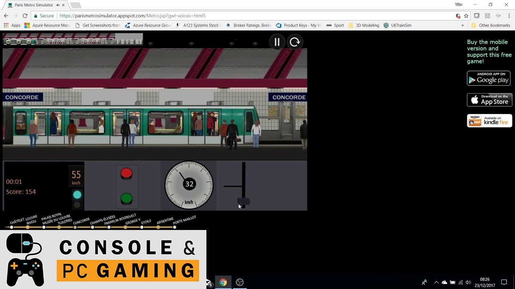Open Chrome's three-dot menu

pos(509,16)
